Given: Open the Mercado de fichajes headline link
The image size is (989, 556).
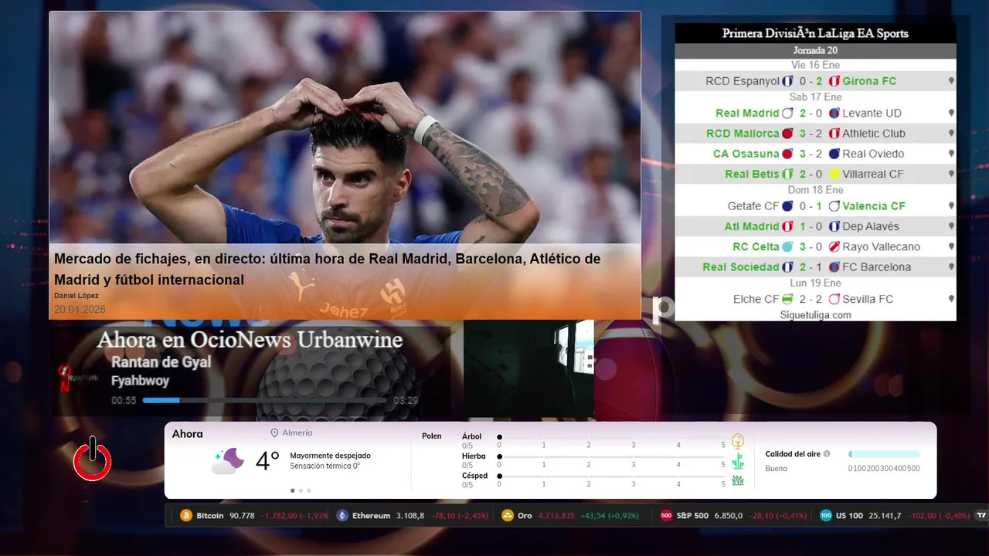Looking at the screenshot, I should (328, 270).
